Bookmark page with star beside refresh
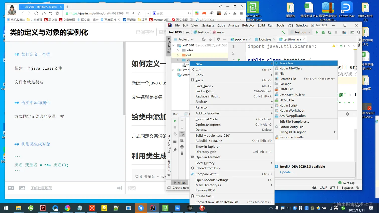The width and height of the screenshot is (379, 213). (57, 13)
